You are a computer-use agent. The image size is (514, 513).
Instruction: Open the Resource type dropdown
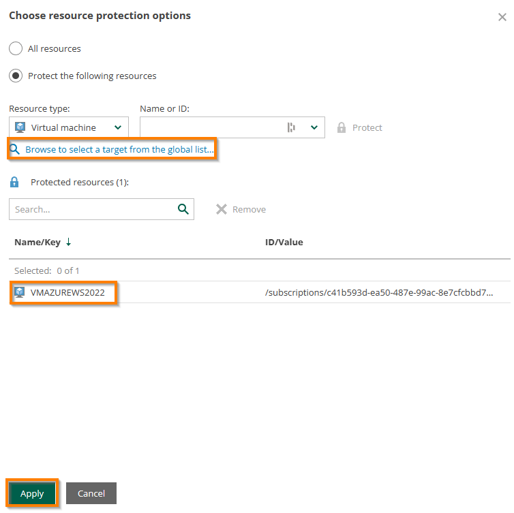118,127
